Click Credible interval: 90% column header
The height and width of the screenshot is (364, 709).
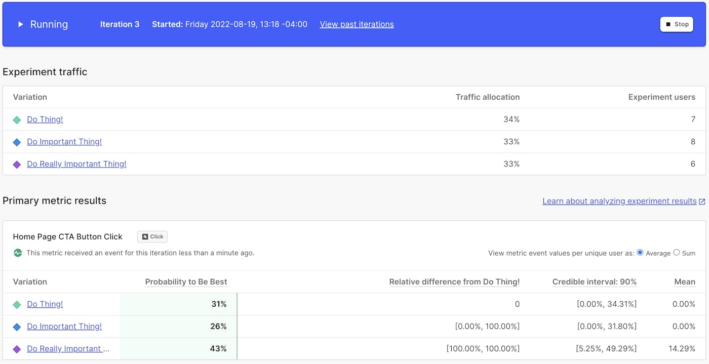594,282
